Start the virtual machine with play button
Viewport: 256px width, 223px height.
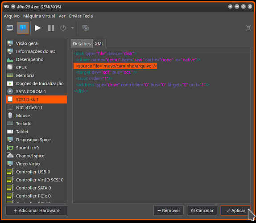(38, 28)
